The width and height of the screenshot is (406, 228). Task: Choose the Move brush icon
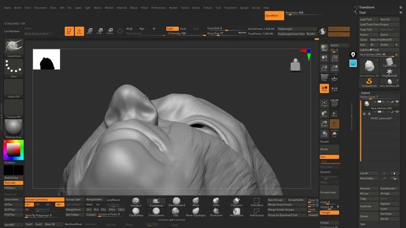point(196,202)
